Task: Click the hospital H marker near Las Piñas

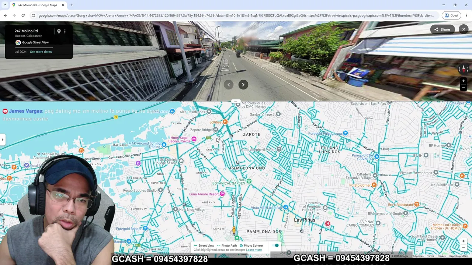Action: 327,224
